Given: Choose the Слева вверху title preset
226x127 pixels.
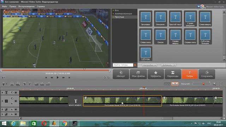Looking at the screenshot, I should 205,18.
